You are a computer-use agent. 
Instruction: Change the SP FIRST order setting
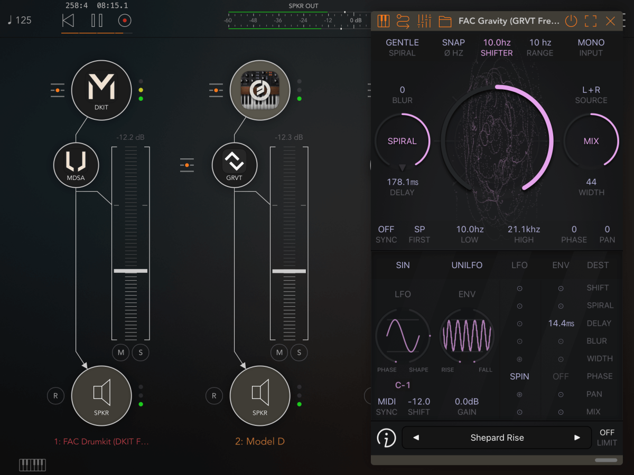[x=419, y=234]
